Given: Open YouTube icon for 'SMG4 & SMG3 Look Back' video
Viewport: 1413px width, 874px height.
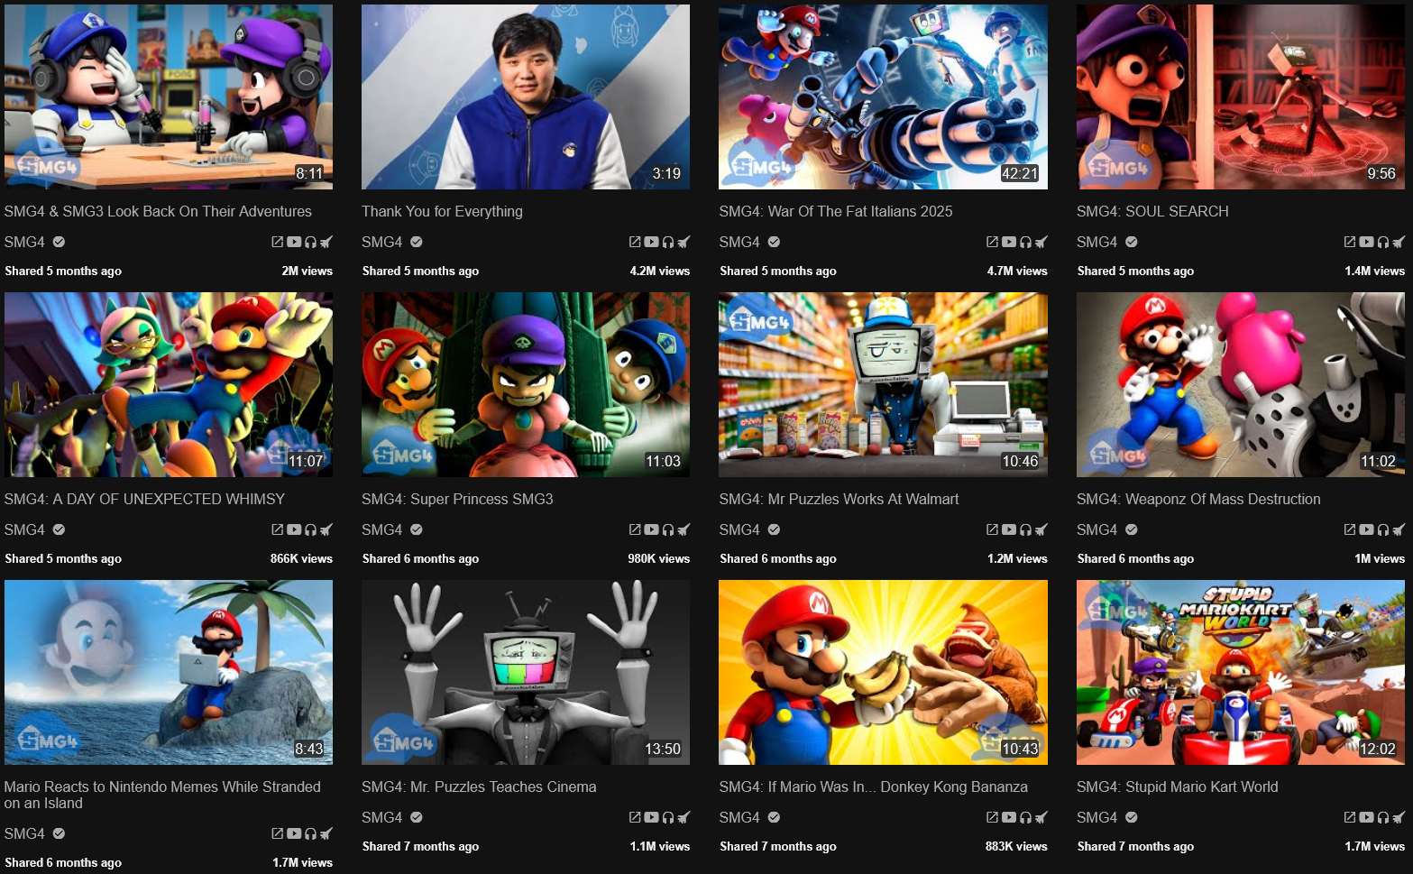Looking at the screenshot, I should pos(294,242).
